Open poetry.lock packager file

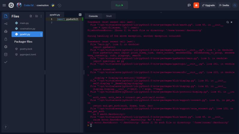click(x=27, y=49)
